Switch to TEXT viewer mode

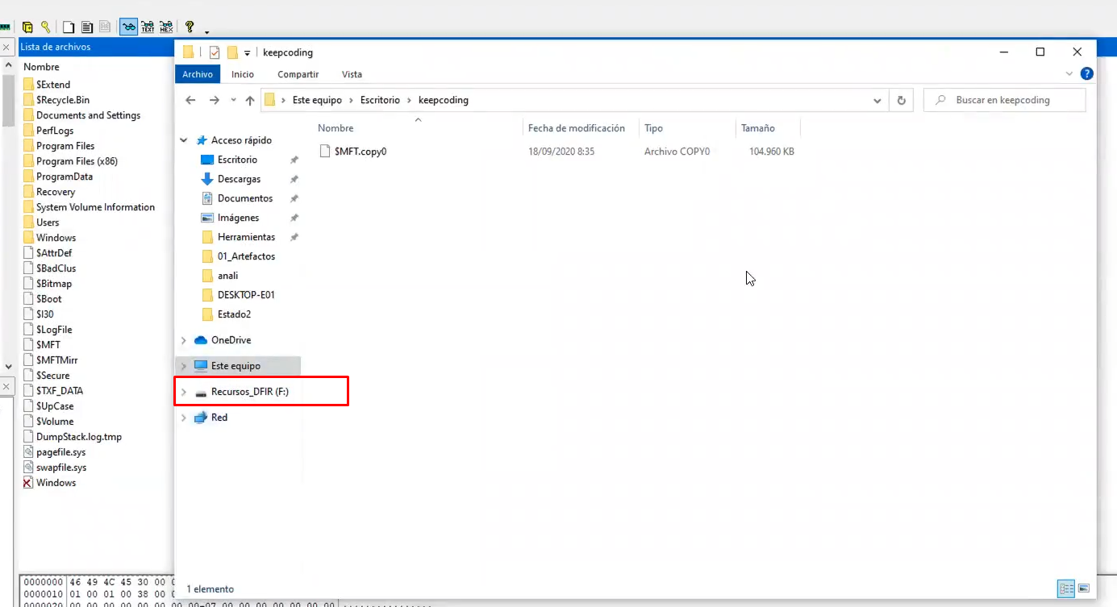tap(148, 27)
